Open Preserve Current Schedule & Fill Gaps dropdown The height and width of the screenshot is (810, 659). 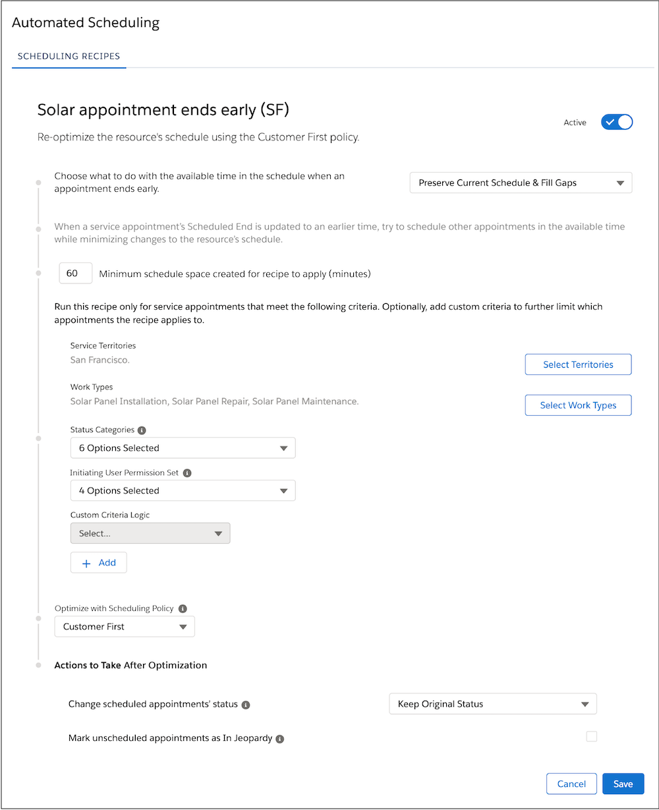[x=521, y=183]
